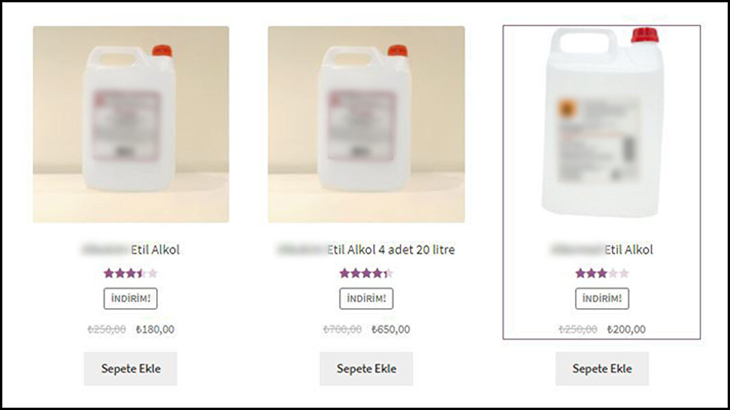Click the ₺180,00 sale price

(155, 329)
